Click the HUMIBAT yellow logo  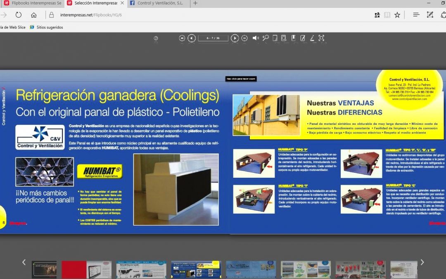pyautogui.click(x=100, y=172)
